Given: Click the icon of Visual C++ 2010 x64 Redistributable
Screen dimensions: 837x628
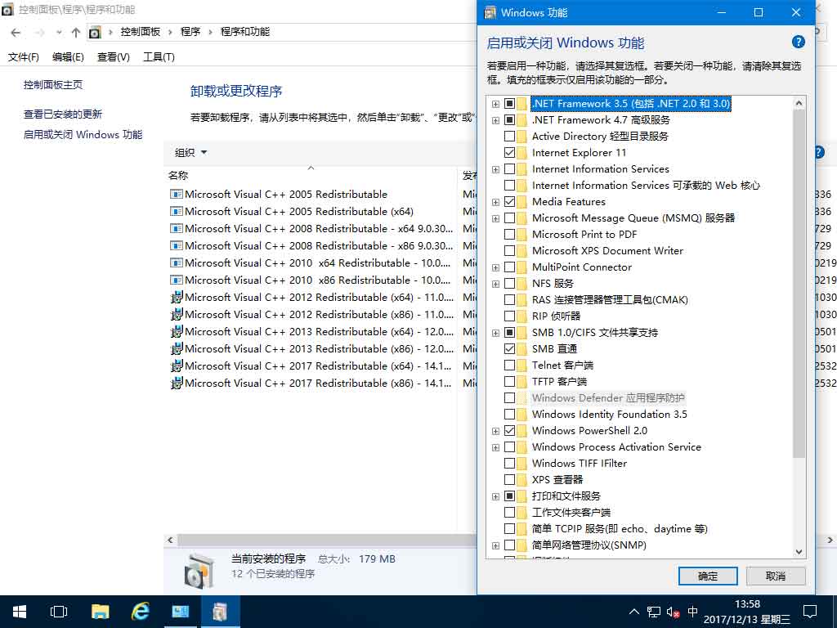Looking at the screenshot, I should click(x=177, y=263).
